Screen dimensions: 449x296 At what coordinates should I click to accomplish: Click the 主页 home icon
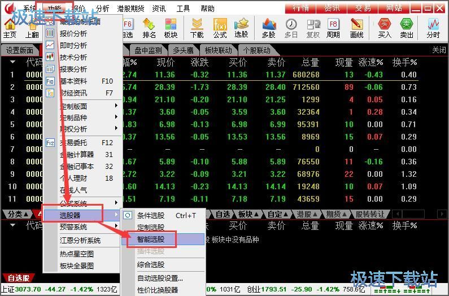click(x=10, y=28)
